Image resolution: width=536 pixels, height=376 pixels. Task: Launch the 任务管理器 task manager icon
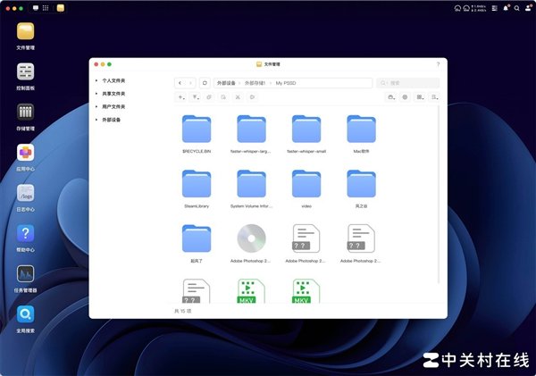pyautogui.click(x=25, y=274)
